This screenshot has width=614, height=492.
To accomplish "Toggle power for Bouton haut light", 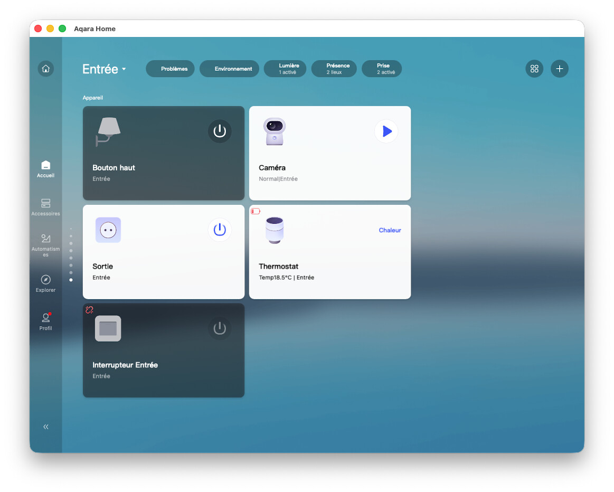I will (x=220, y=131).
